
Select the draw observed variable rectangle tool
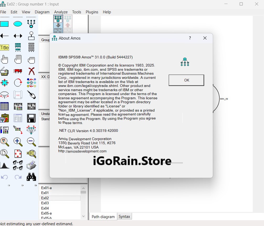click(x=4, y=24)
